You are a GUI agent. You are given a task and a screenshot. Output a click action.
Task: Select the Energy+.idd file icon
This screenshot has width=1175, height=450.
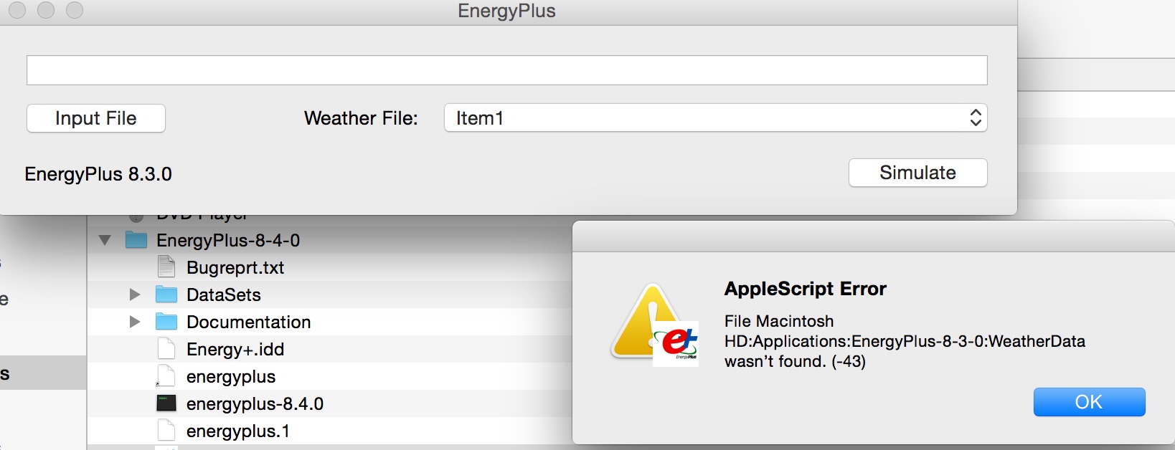166,349
